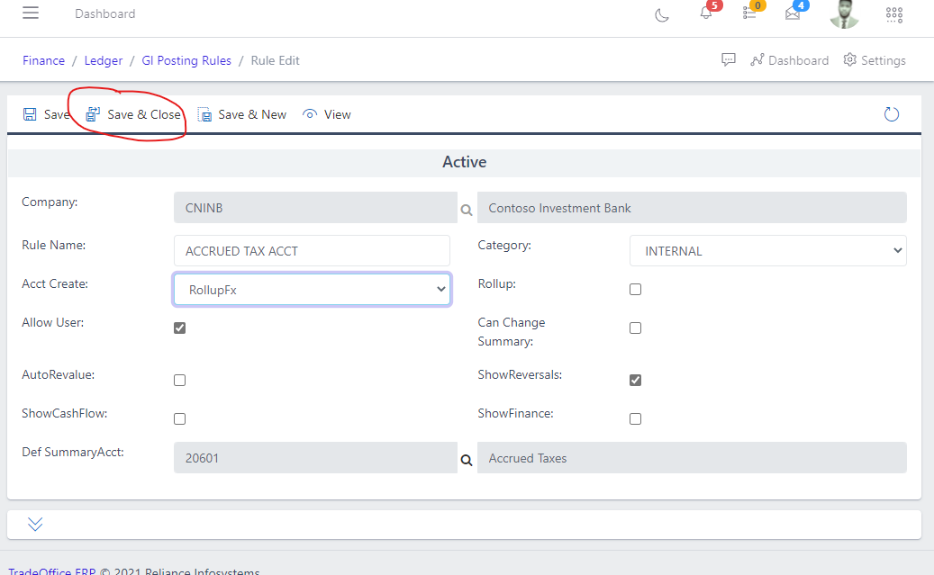Click the profile avatar photo
Image resolution: width=934 pixels, height=575 pixels.
pyautogui.click(x=844, y=15)
